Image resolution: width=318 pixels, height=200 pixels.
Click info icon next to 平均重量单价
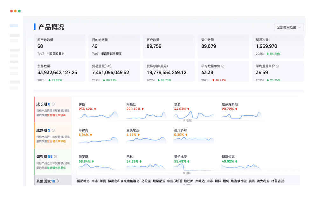coord(277,66)
